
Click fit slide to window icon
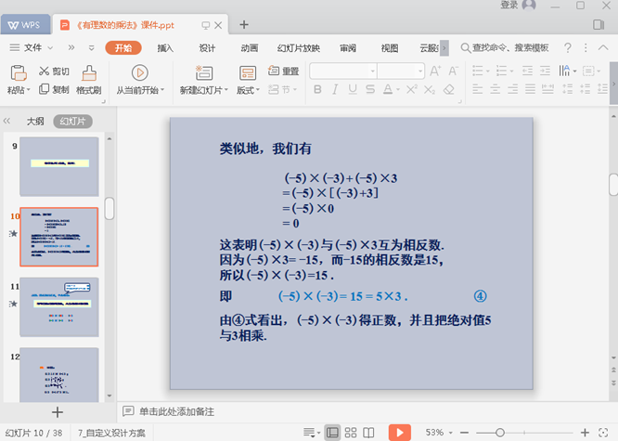pos(603,433)
